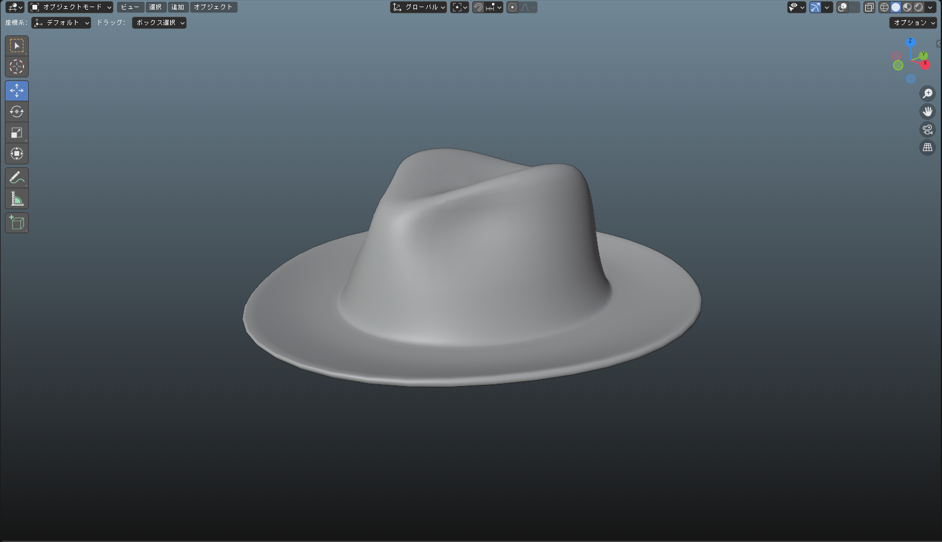Select the Move tool in the toolbar
The width and height of the screenshot is (942, 542).
[x=17, y=91]
